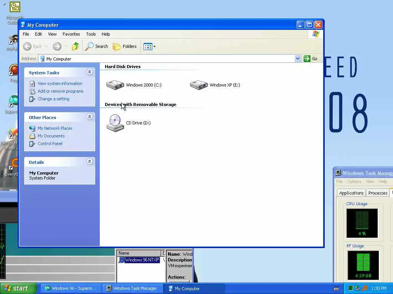Click the Task Manager title bar icon
The width and height of the screenshot is (393, 294).
coord(338,173)
